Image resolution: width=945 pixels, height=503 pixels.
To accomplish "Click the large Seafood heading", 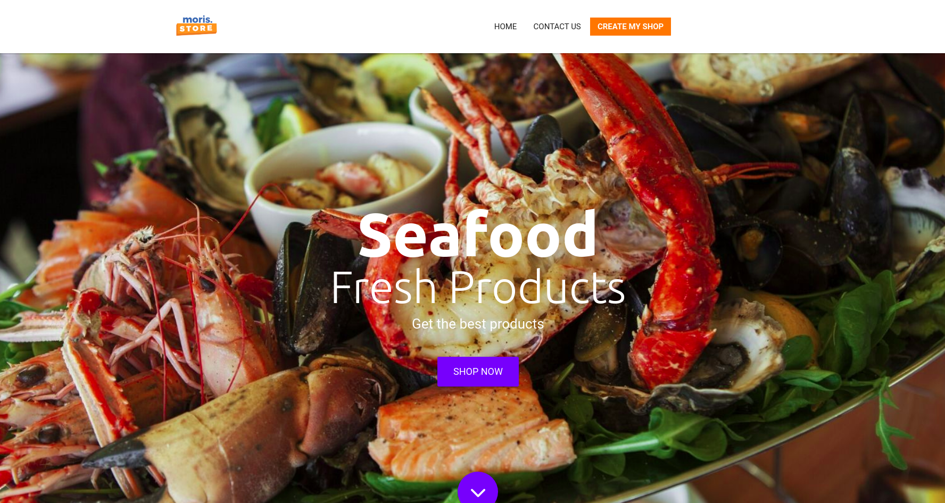I will pyautogui.click(x=478, y=235).
